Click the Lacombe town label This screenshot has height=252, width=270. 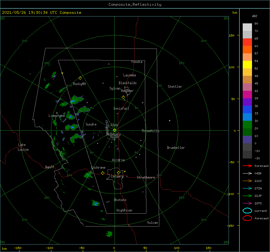tap(130, 75)
